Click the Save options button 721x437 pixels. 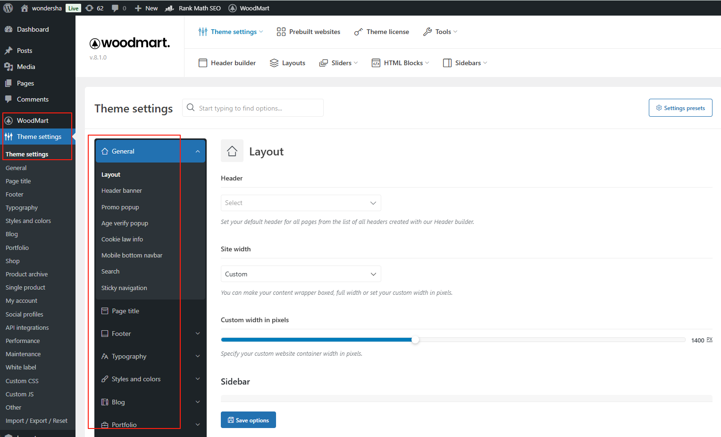click(248, 420)
